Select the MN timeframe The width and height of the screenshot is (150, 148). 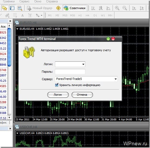point(110,16)
